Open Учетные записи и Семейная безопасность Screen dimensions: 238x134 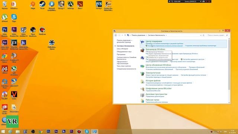click(126, 58)
